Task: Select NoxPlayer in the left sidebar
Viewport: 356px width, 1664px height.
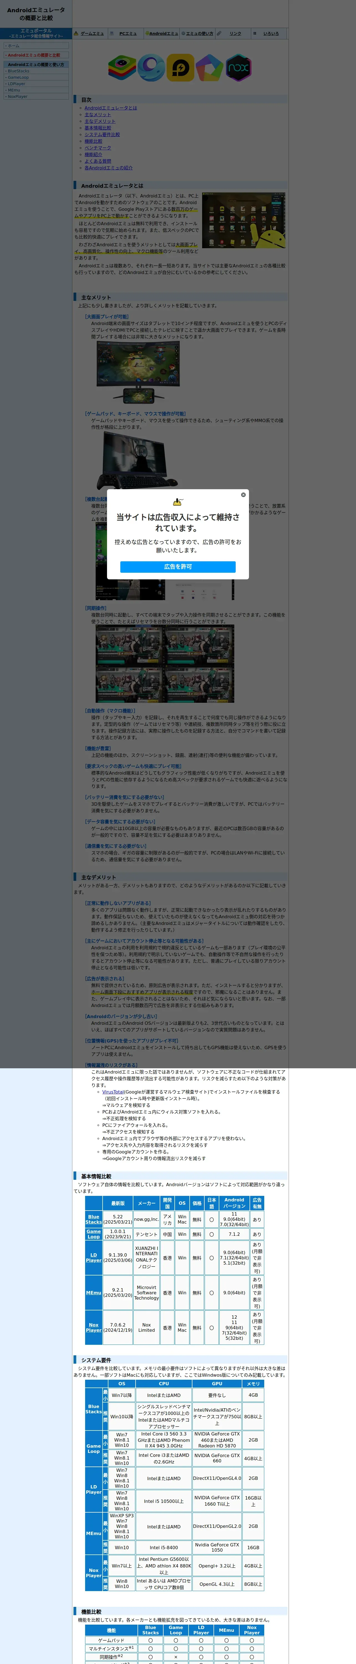Action: (x=35, y=97)
